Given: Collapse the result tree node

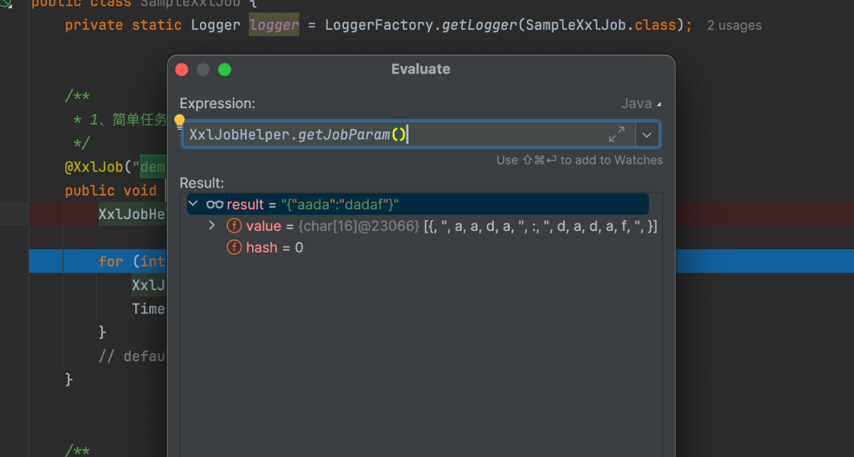Looking at the screenshot, I should tap(193, 204).
